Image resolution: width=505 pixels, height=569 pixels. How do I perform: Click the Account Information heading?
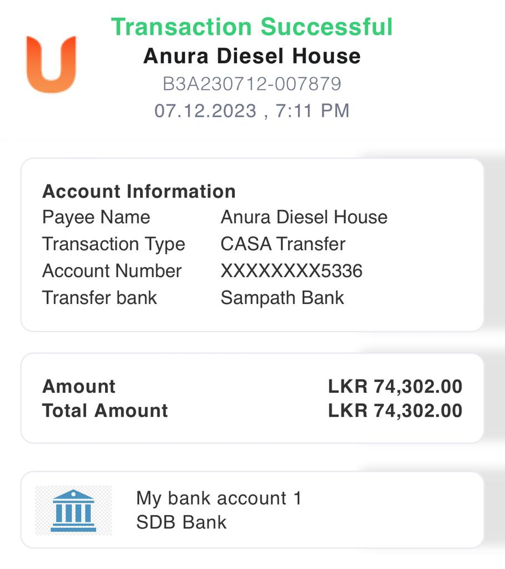[139, 191]
